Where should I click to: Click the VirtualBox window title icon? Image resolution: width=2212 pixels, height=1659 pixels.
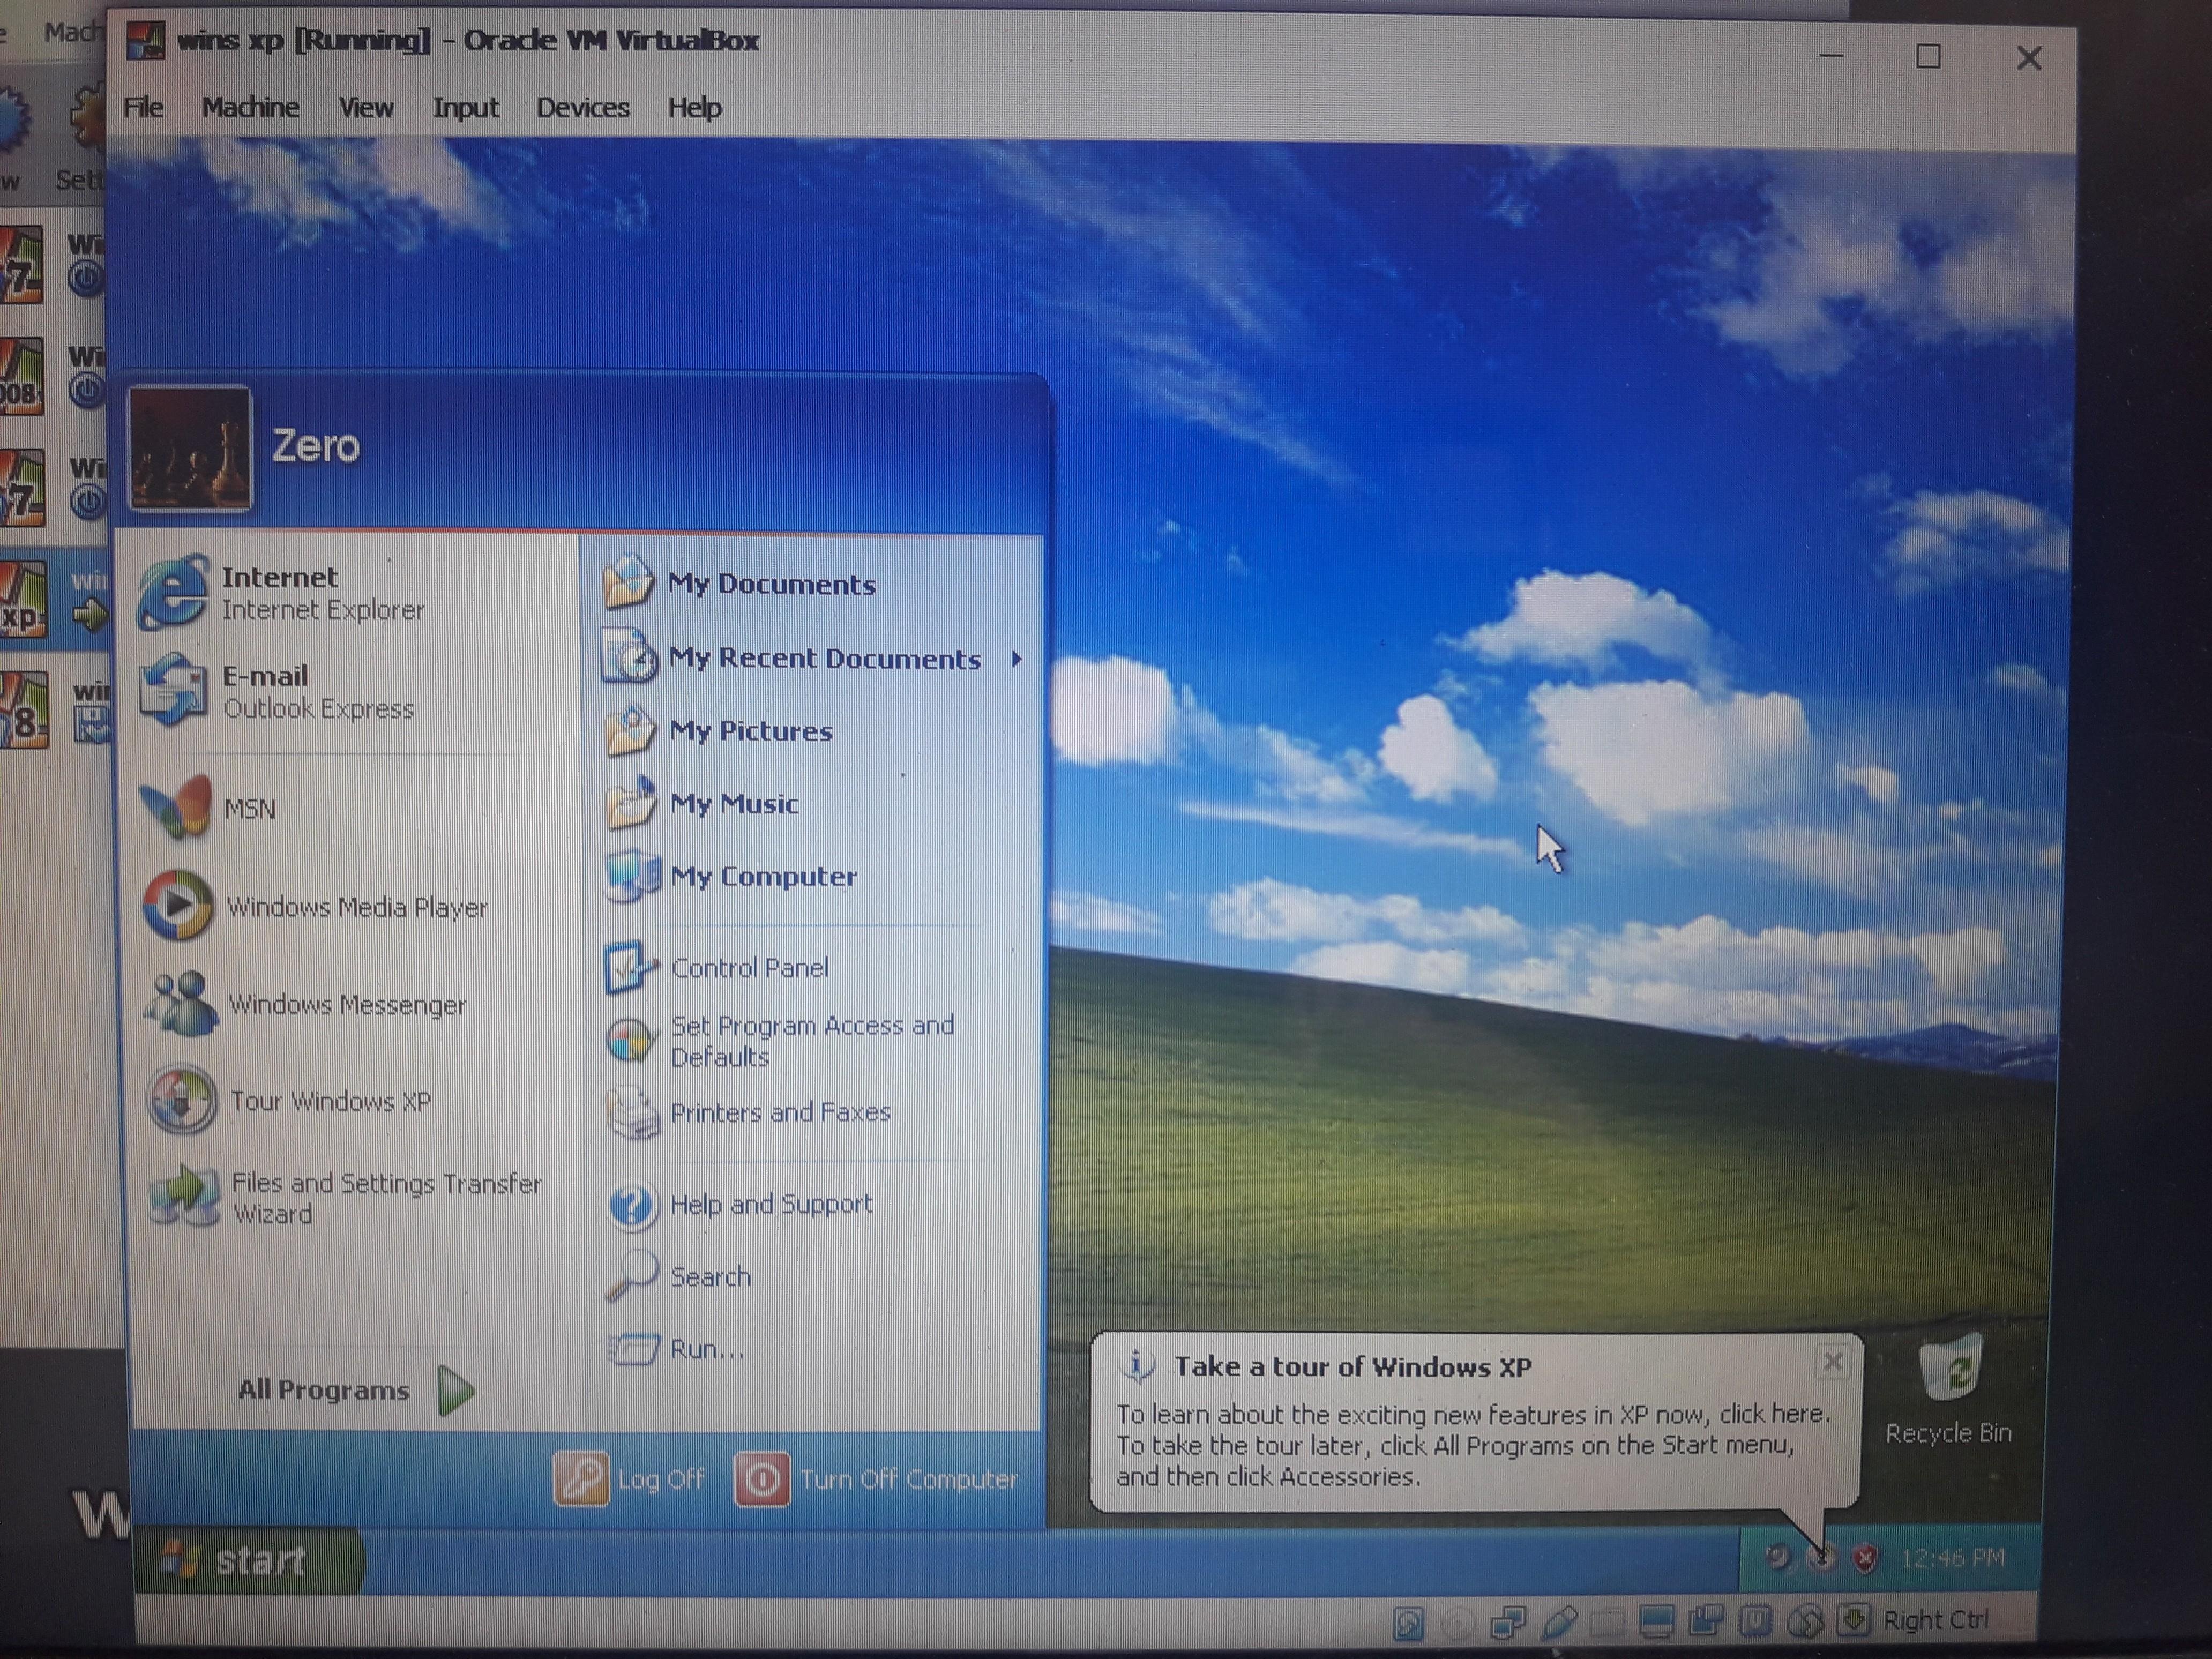tap(145, 41)
